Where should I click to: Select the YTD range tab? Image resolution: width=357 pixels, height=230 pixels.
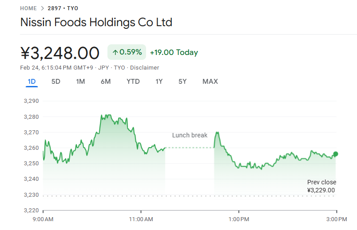(133, 82)
